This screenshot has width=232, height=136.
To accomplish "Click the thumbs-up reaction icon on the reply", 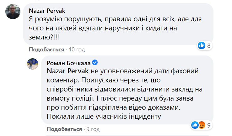I will click(195, 125).
